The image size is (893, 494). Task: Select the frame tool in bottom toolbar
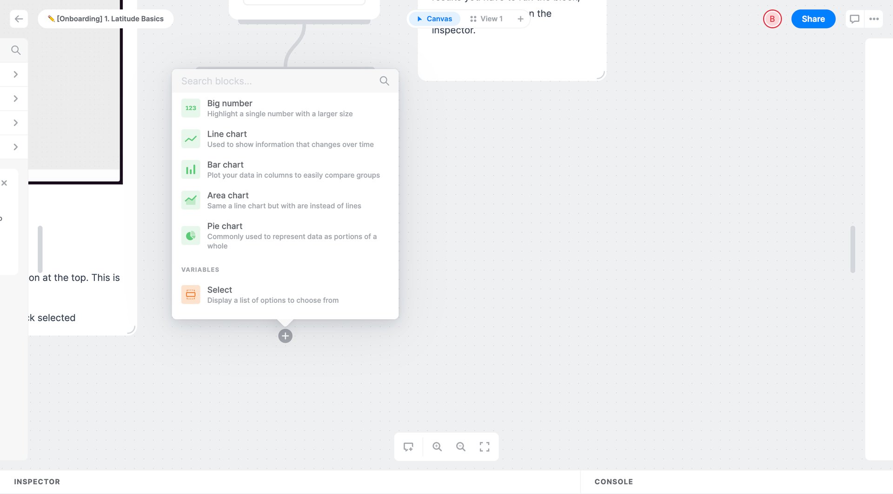tap(408, 447)
